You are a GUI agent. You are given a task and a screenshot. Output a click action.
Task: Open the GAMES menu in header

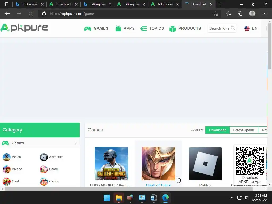(x=96, y=28)
